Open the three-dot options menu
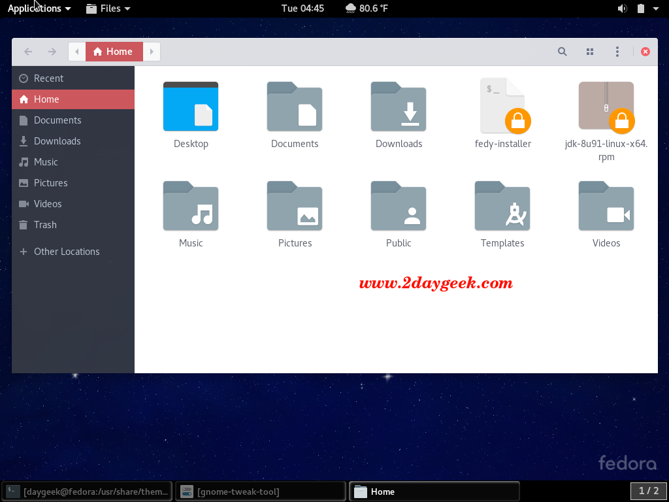The height and width of the screenshot is (502, 669). (617, 52)
